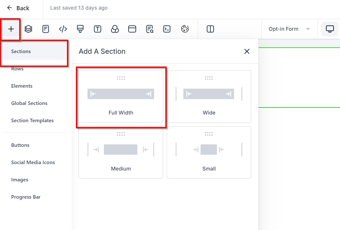
Task: Open the page search SEO icon
Action: (150, 29)
